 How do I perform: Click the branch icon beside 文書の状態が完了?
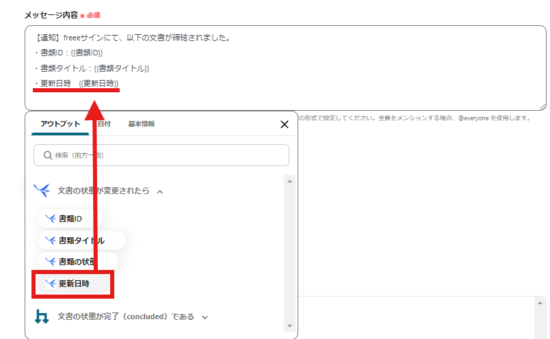[42, 316]
